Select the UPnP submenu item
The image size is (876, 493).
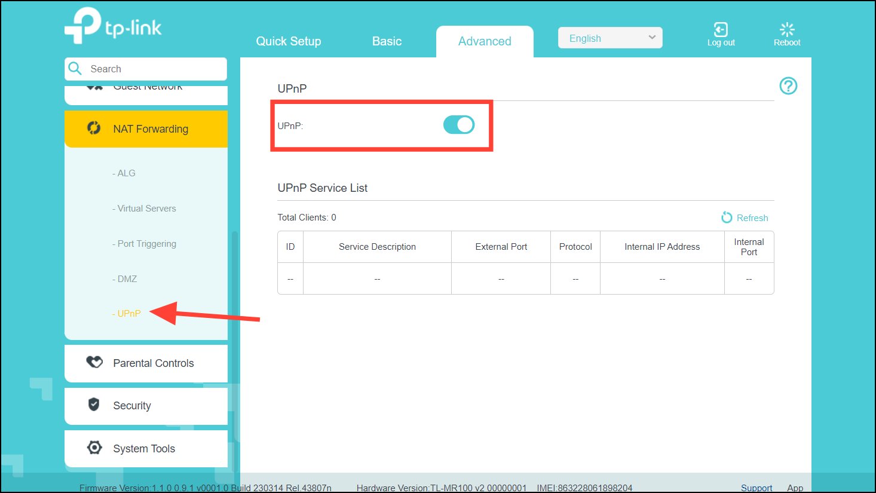pos(126,314)
